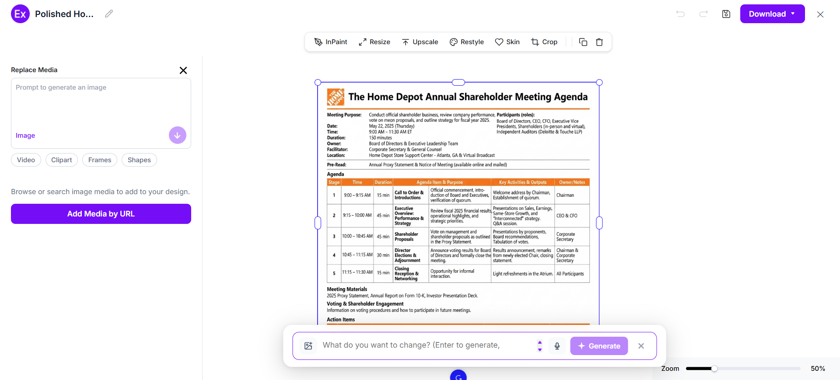Screen dimensions: 840x380
Task: Focus the image generation prompt field
Action: 101,105
